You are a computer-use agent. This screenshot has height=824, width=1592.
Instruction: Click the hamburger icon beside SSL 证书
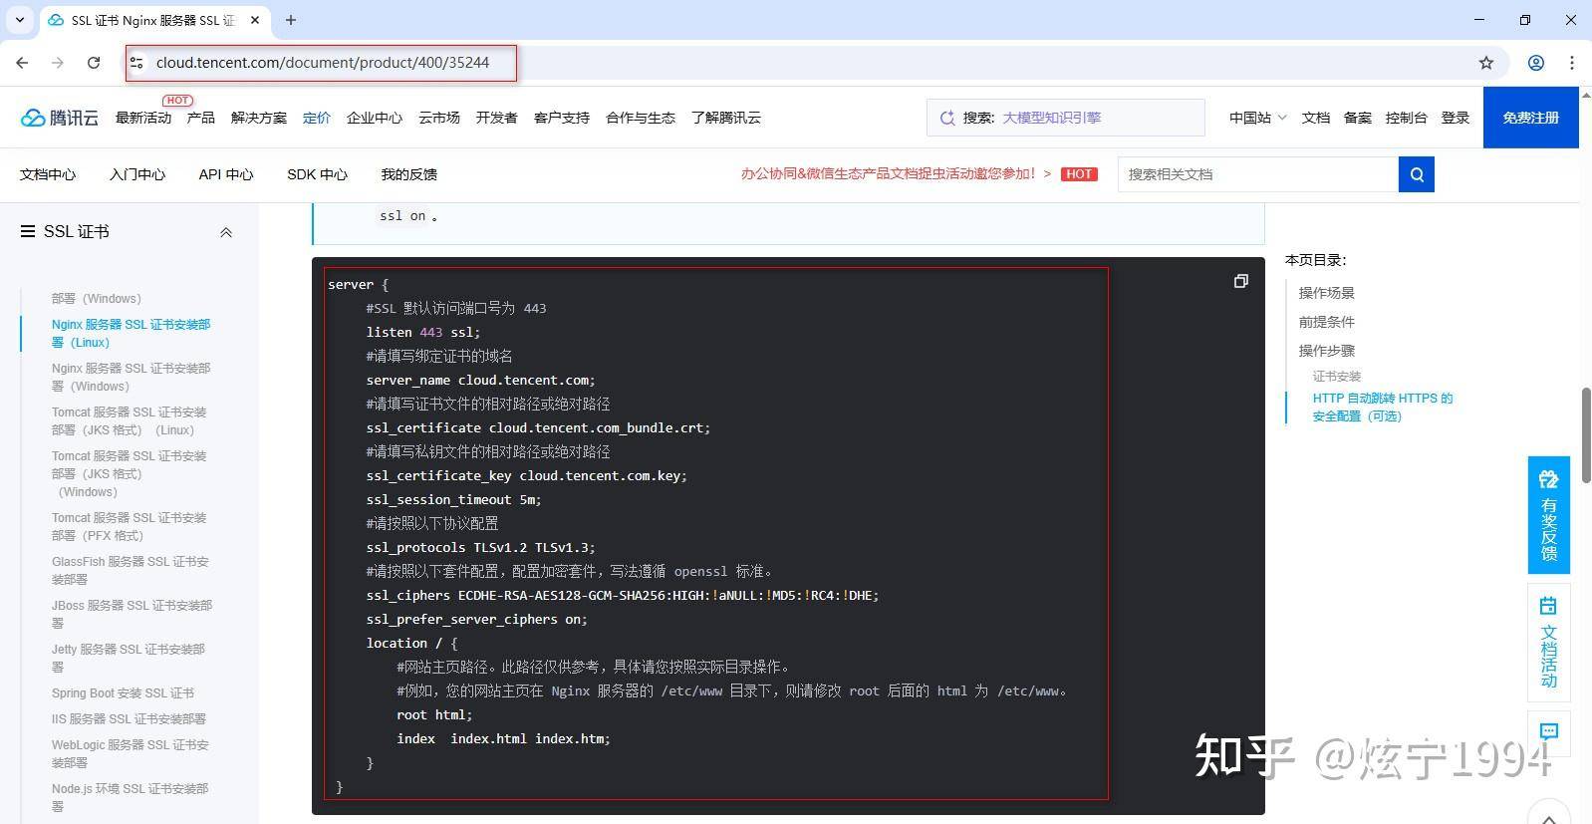[28, 231]
